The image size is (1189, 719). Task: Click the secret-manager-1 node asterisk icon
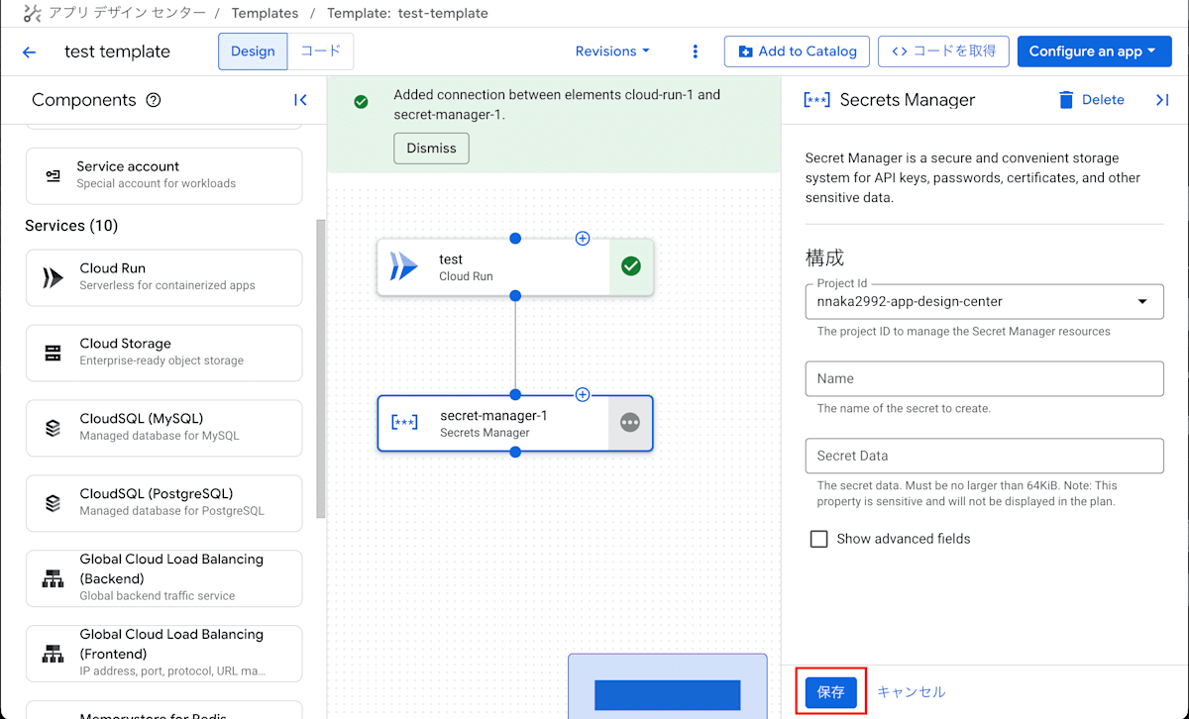click(404, 423)
